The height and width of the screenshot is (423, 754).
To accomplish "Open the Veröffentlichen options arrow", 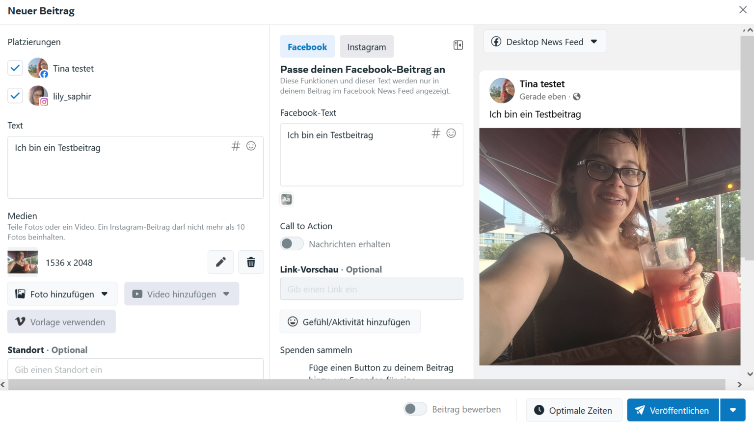I will (x=733, y=410).
